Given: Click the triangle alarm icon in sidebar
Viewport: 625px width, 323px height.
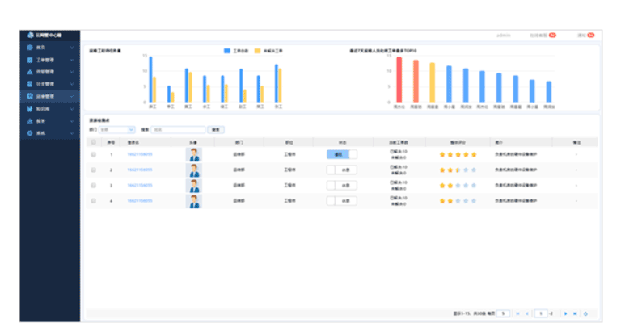Looking at the screenshot, I should click(x=29, y=72).
